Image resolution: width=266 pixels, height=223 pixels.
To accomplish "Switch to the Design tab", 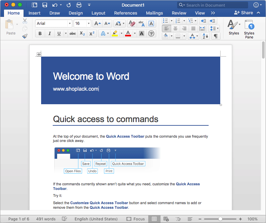I will 76,13.
